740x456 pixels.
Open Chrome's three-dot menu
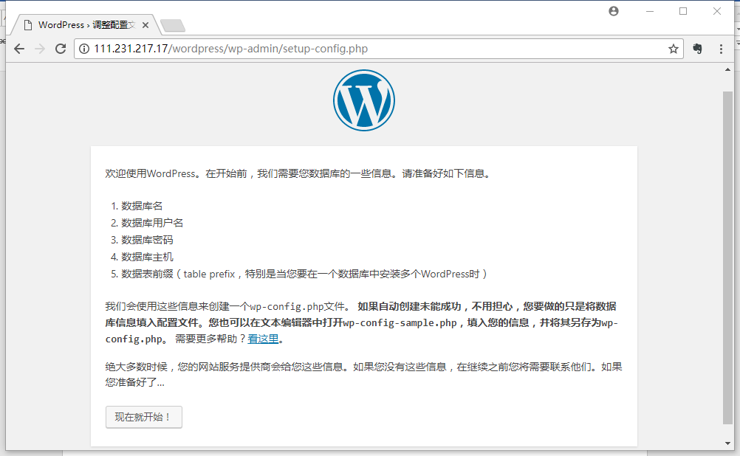tap(721, 49)
